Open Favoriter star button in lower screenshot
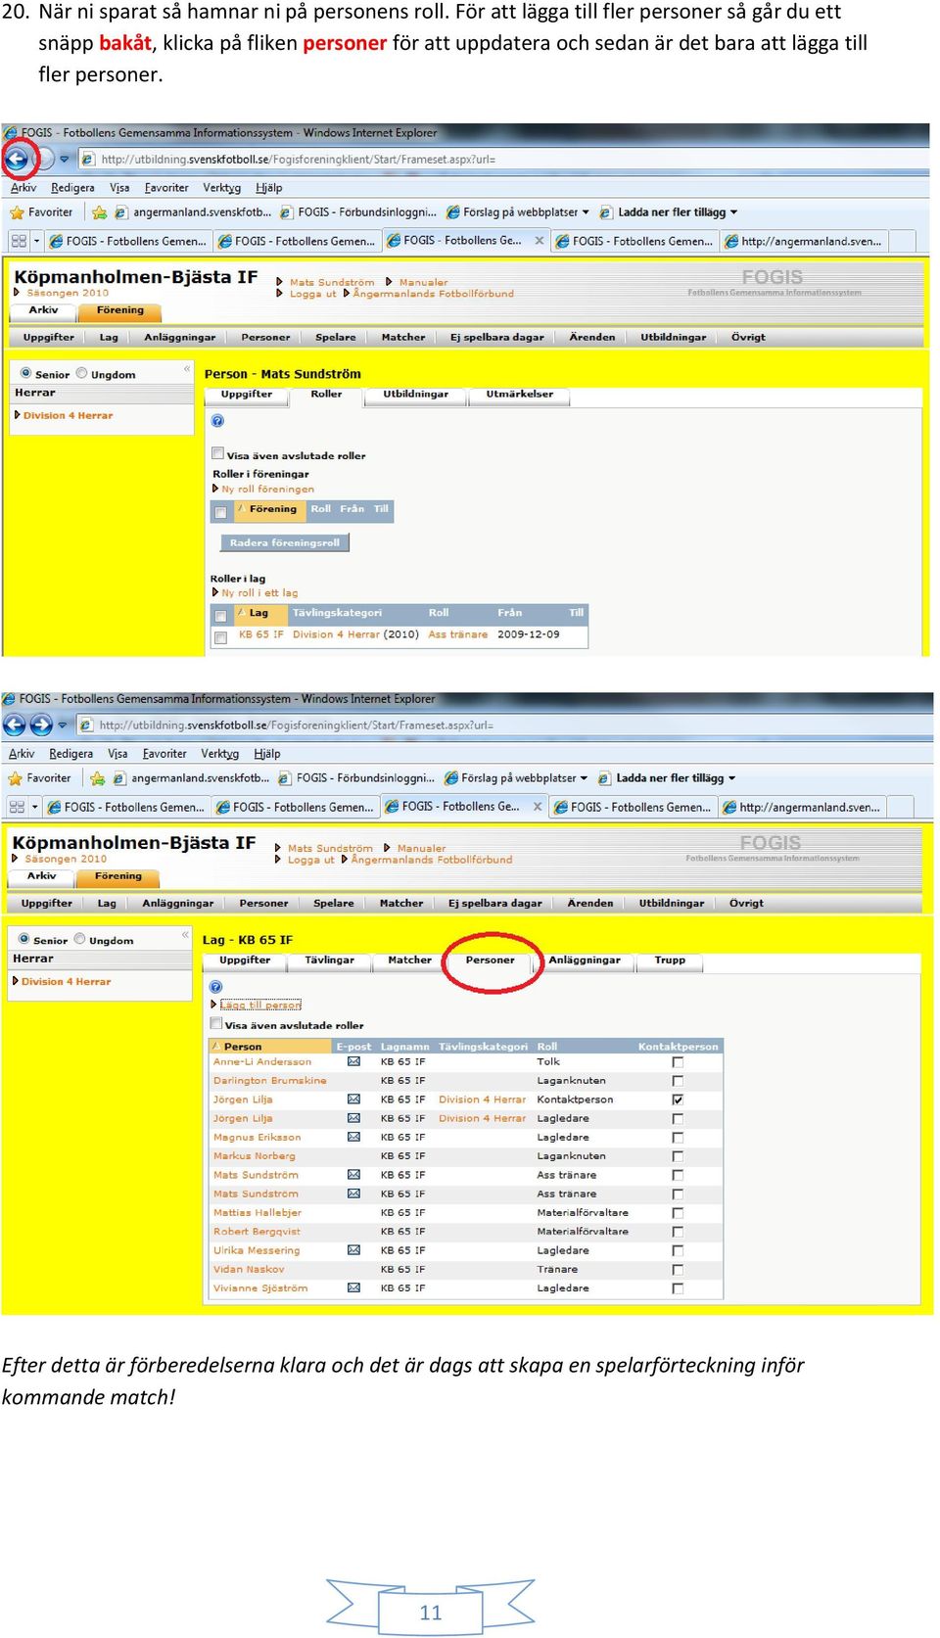 click(x=39, y=778)
